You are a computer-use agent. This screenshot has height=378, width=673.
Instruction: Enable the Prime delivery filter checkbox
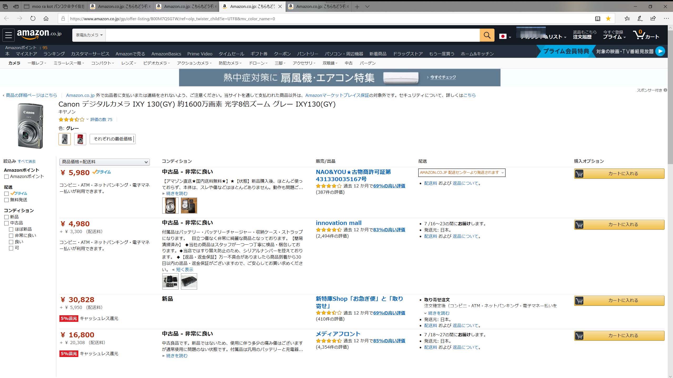click(7, 193)
